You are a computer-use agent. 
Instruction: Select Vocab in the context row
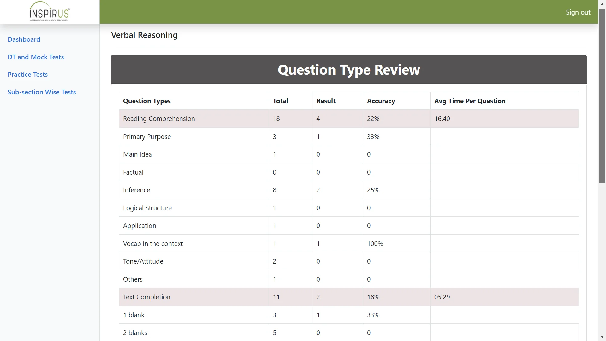point(153,244)
